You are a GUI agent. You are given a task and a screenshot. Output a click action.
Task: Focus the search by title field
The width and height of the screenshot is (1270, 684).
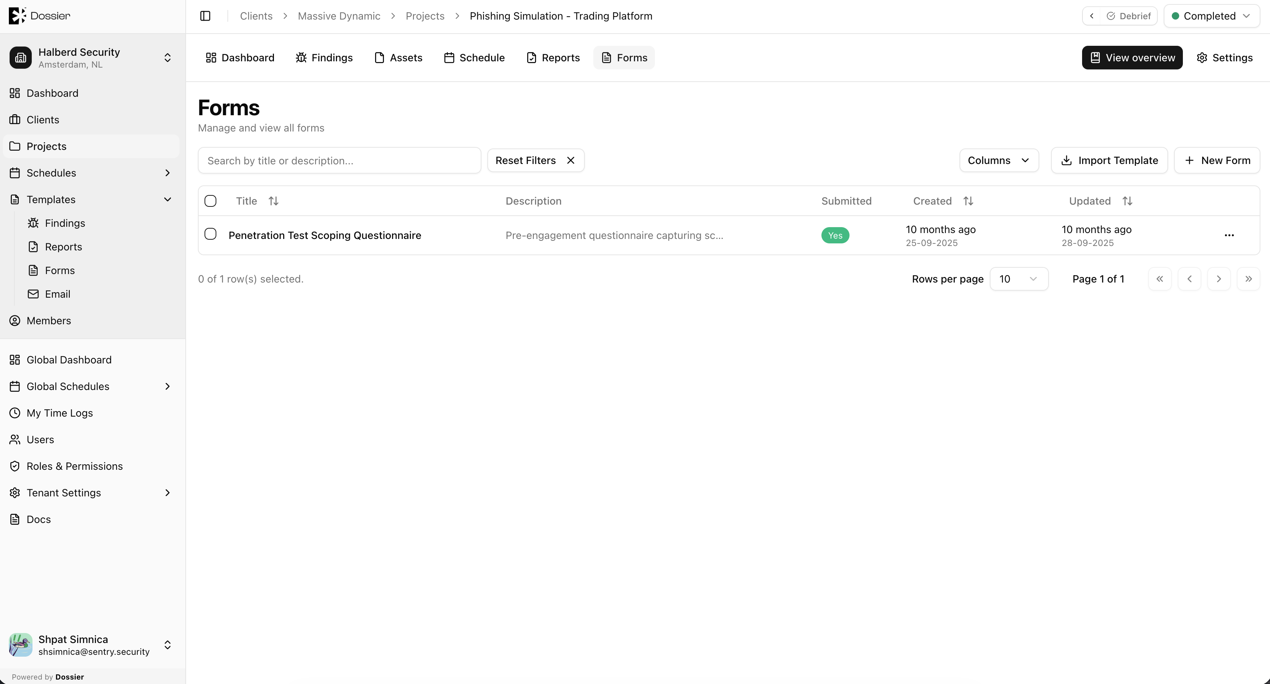(x=339, y=160)
